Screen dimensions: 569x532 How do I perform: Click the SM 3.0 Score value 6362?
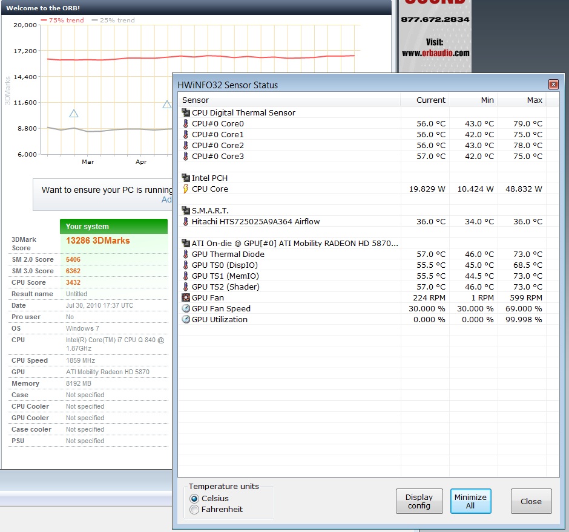(73, 271)
